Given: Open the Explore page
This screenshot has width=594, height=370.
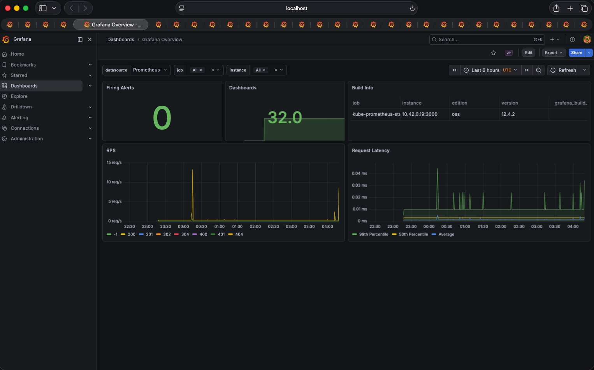Looking at the screenshot, I should click(19, 96).
